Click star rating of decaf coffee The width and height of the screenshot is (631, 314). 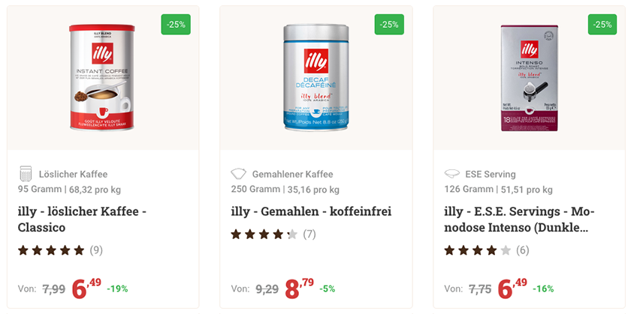(x=264, y=235)
